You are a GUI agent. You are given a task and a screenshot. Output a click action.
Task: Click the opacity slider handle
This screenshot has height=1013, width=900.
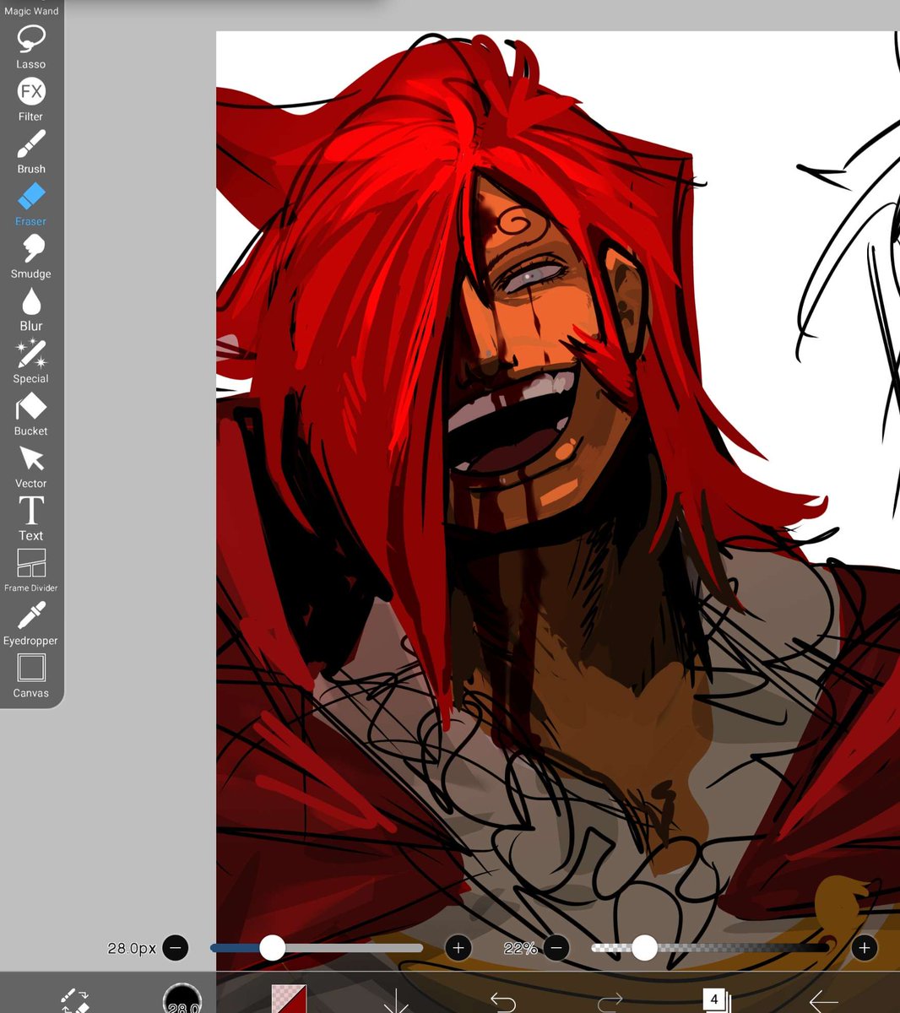644,948
